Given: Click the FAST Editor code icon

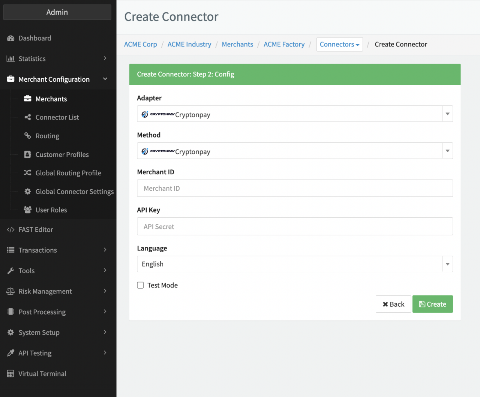Looking at the screenshot, I should point(10,230).
